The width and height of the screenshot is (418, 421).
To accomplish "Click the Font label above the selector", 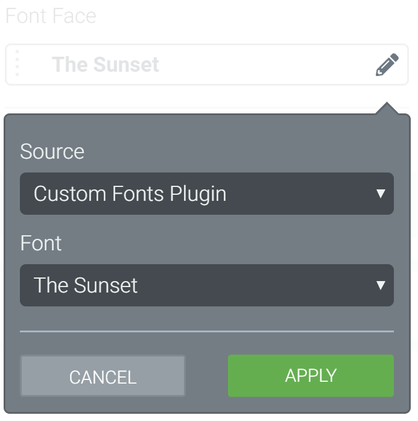I will tap(41, 243).
